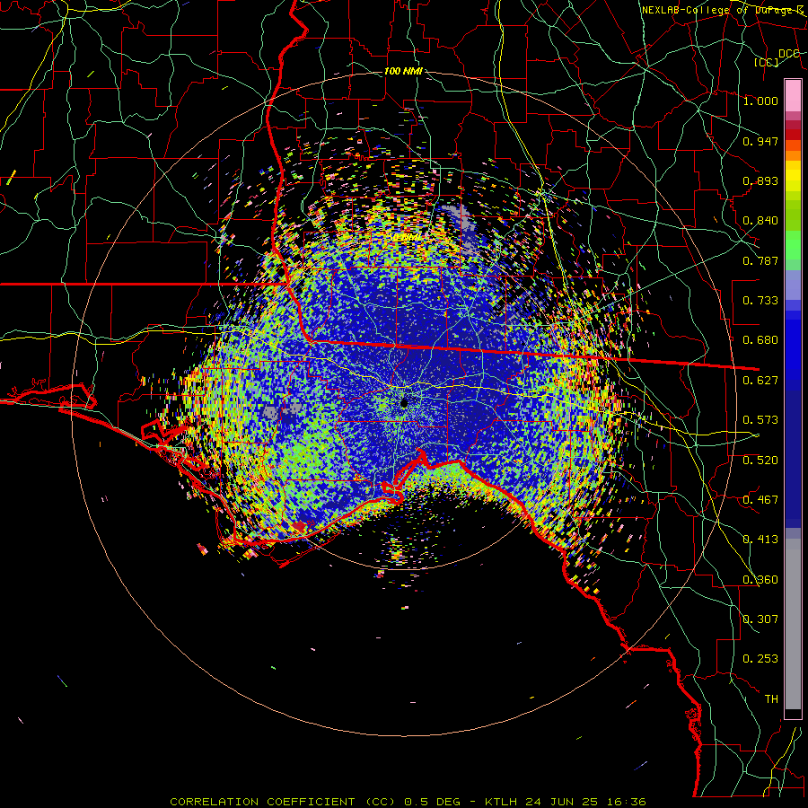Click the 100 NMI range ring label

(x=403, y=71)
